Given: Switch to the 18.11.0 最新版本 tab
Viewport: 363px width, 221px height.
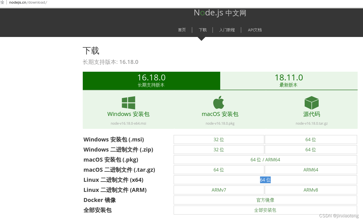Looking at the screenshot, I should (289, 81).
